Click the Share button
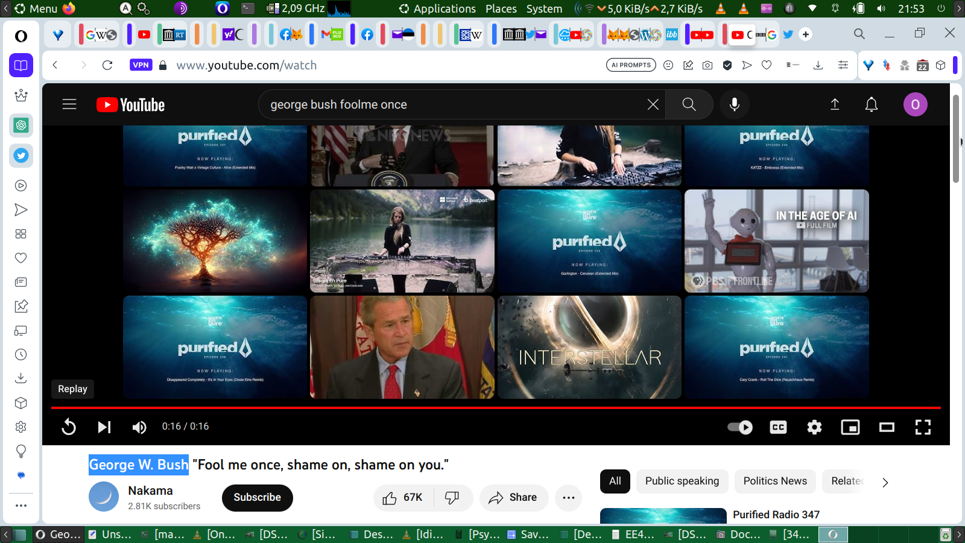Screen dimensions: 965x543 click(513, 498)
